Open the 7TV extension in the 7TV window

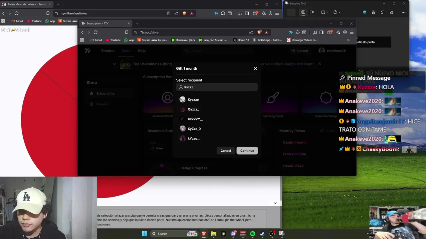tap(291, 32)
